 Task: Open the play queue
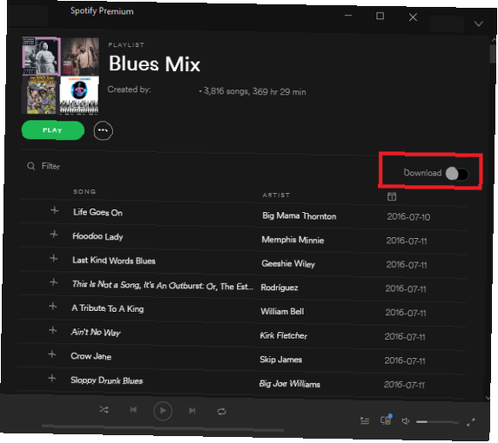(x=365, y=421)
